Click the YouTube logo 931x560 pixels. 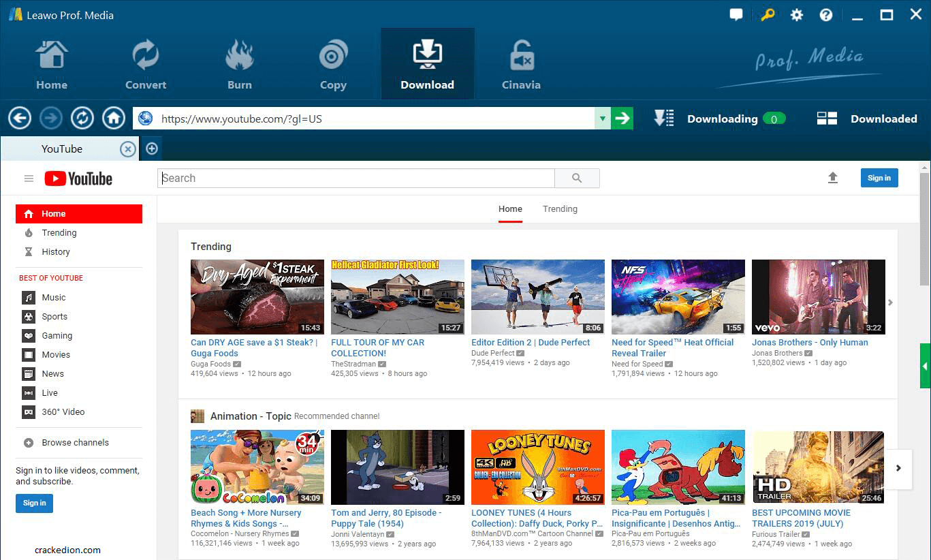coord(78,178)
